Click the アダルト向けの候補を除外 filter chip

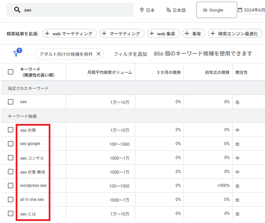click(69, 54)
